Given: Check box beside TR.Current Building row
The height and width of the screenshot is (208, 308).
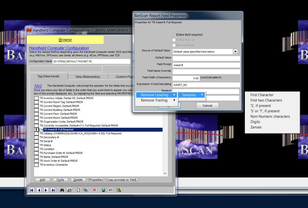Looking at the screenshot, I should (36, 110).
